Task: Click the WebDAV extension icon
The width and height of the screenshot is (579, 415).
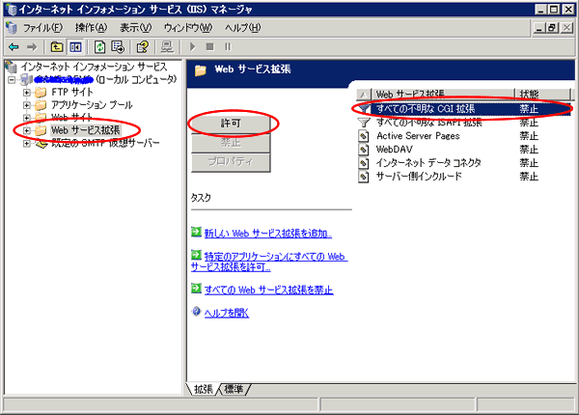Action: tap(364, 150)
